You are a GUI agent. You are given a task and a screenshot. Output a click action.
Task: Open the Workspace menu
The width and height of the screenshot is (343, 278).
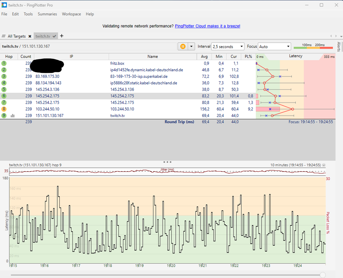71,14
